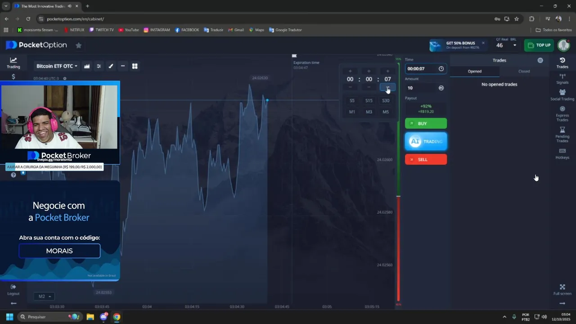Click the green BUY button
576x324 pixels.
(426, 123)
